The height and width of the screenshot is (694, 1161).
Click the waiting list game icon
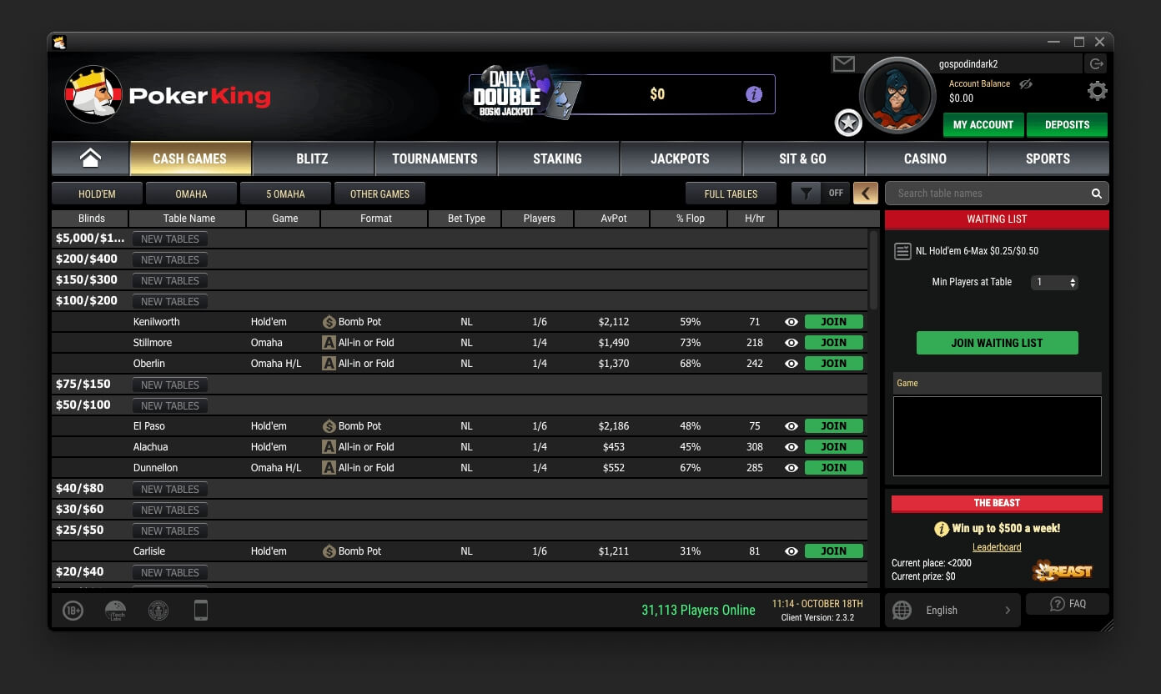click(902, 251)
